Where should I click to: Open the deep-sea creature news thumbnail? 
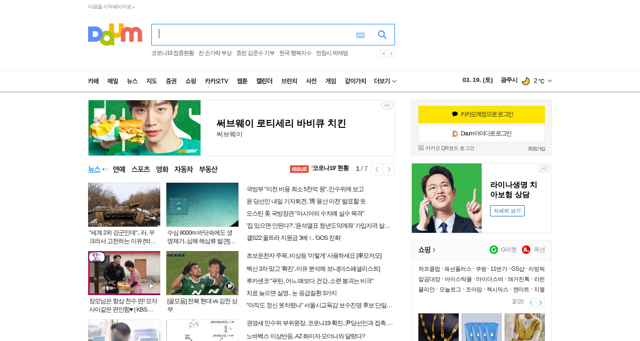point(202,205)
